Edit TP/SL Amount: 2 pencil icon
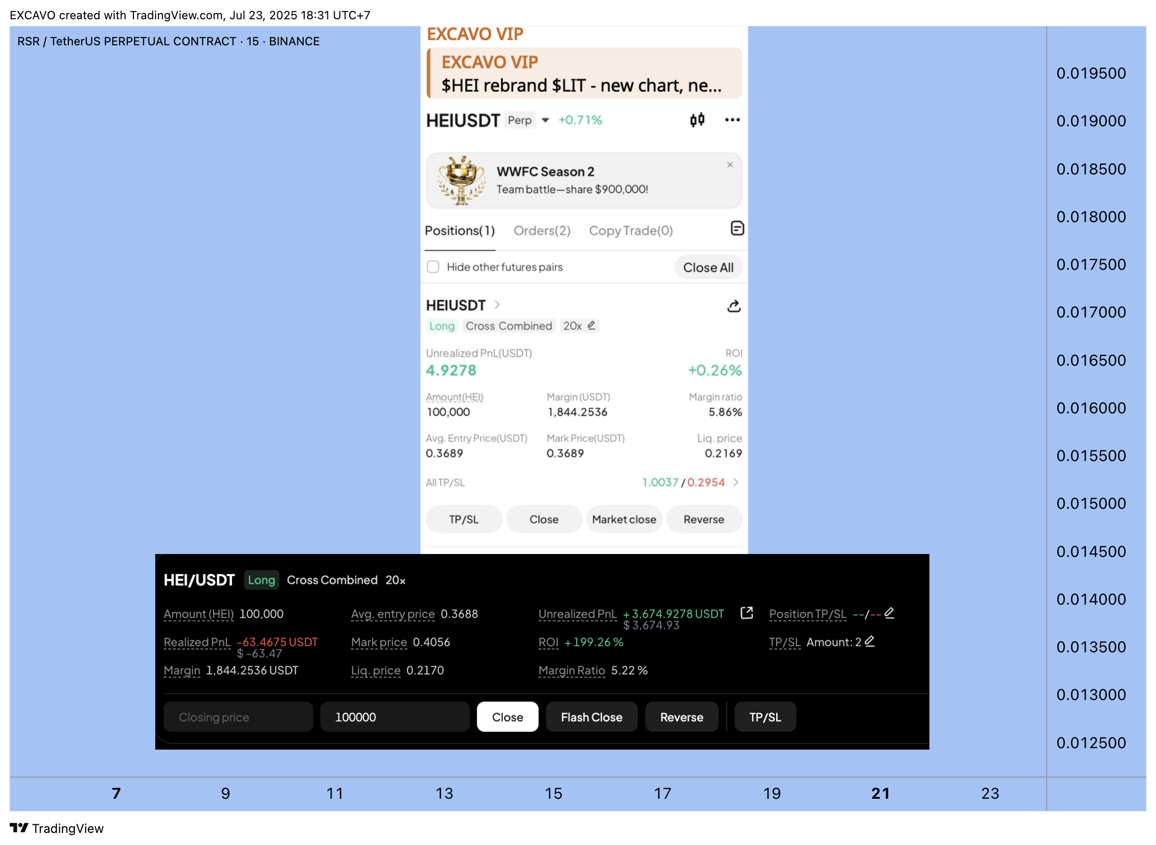The height and width of the screenshot is (845, 1156). tap(870, 641)
